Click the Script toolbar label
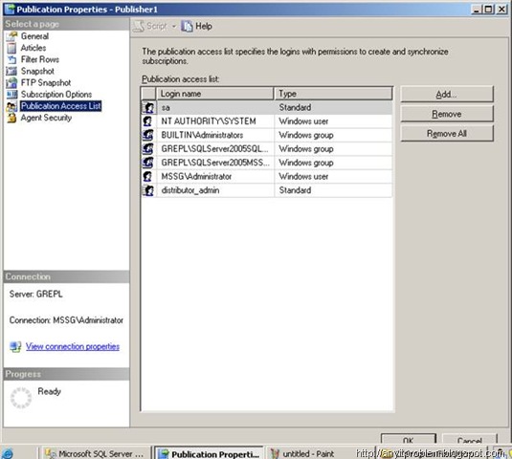This screenshot has height=459, width=512. (x=157, y=26)
